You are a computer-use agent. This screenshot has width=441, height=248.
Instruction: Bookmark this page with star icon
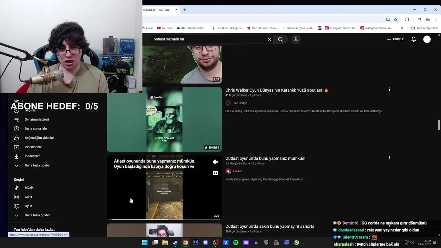click(396, 19)
